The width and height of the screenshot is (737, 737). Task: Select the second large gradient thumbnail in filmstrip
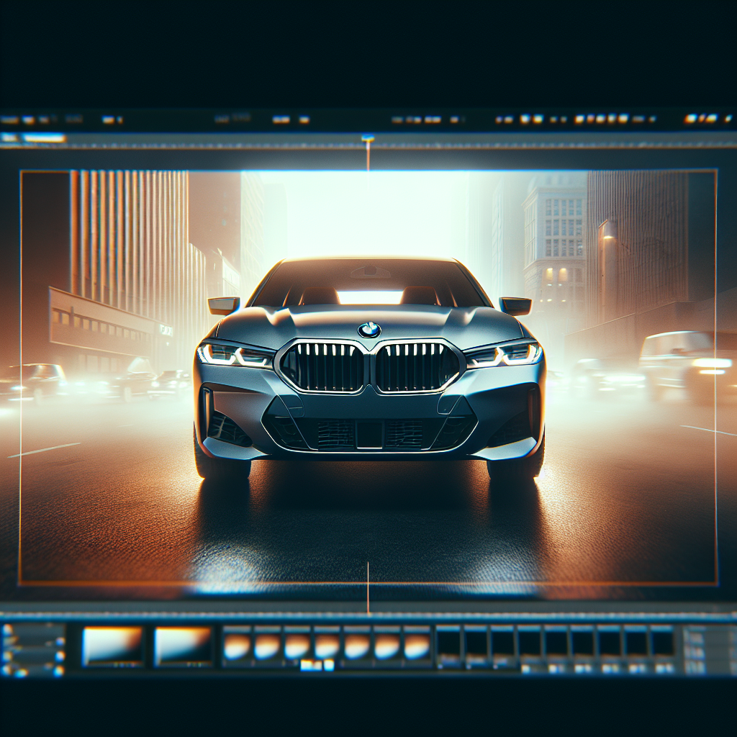click(x=184, y=645)
